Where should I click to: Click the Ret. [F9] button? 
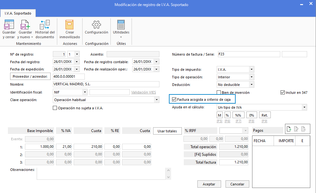point(265,115)
